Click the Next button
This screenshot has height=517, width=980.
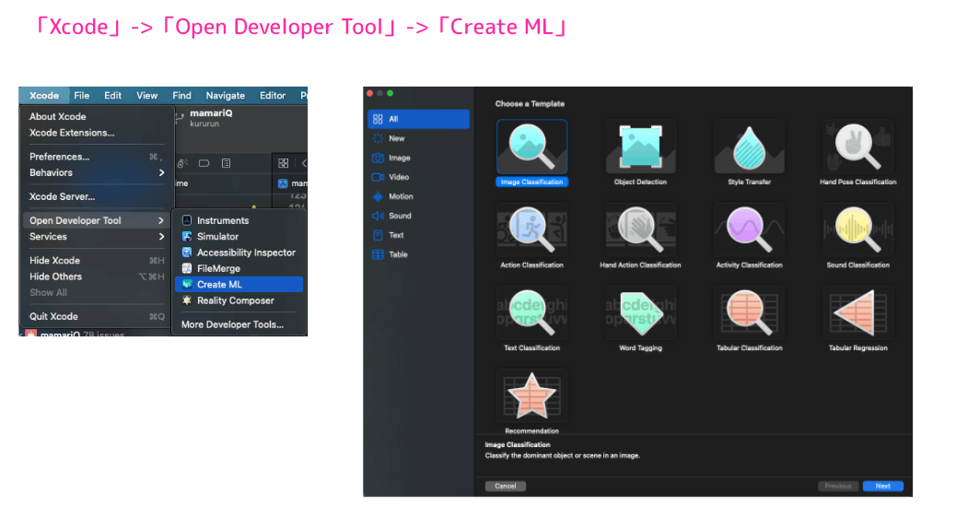click(x=882, y=486)
